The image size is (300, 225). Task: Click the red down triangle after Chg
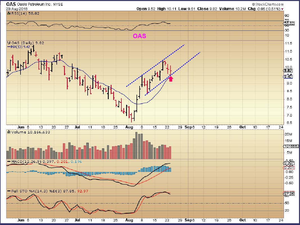[282, 9]
